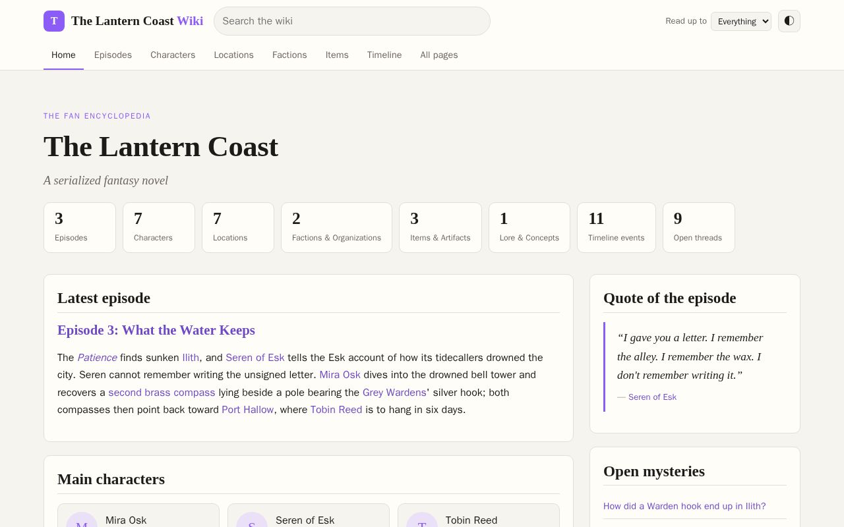Go to the Locations tab

click(x=233, y=55)
